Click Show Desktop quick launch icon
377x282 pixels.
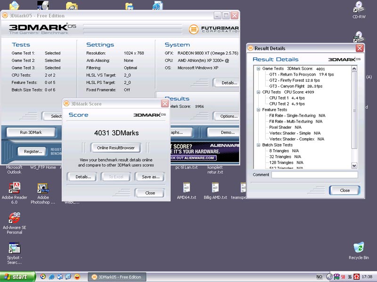60,277
